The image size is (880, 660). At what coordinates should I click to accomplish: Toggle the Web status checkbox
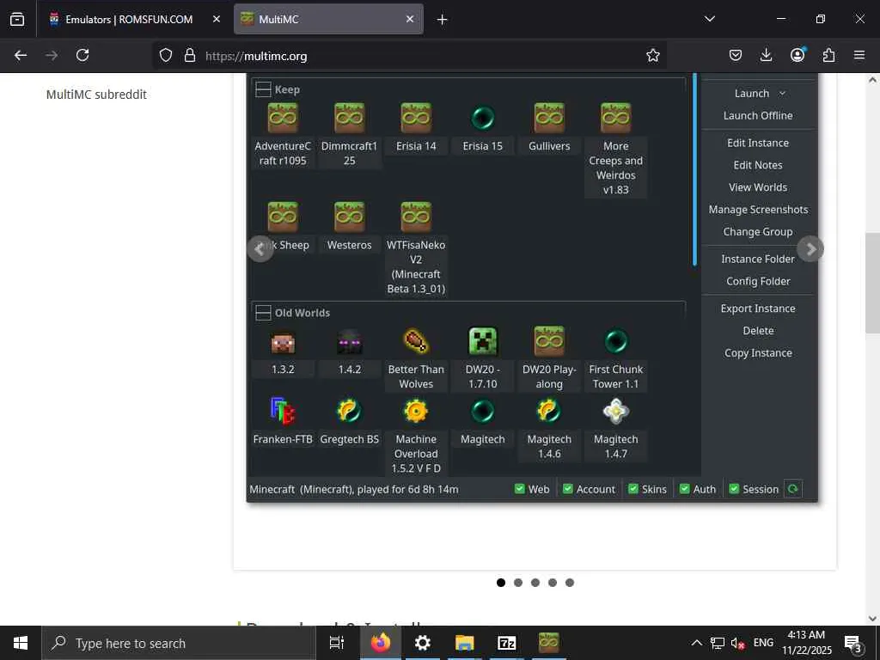520,489
